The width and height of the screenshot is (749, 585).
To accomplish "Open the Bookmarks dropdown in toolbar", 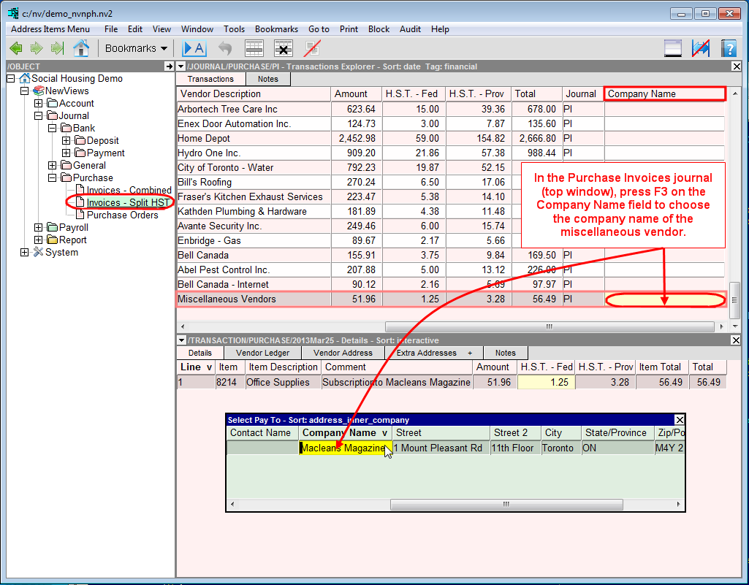I will (x=136, y=48).
